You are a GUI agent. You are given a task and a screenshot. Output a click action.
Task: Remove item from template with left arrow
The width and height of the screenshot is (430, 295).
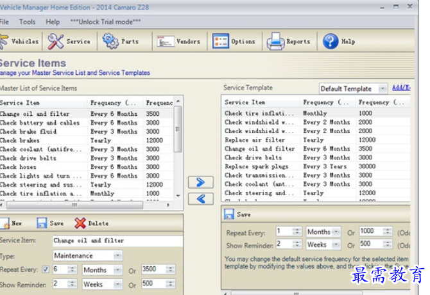(201, 199)
